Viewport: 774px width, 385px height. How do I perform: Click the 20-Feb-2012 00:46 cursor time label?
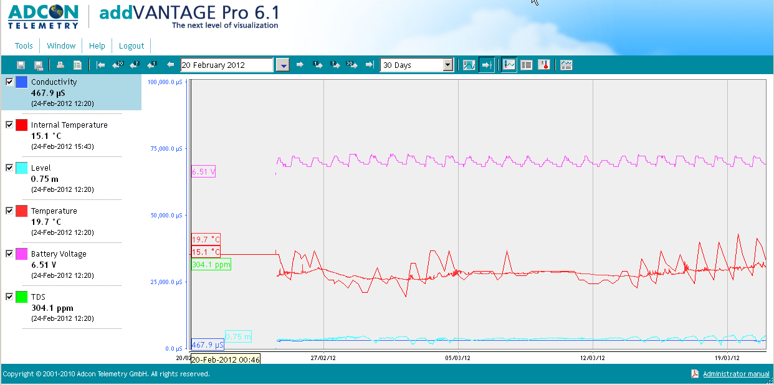(x=225, y=359)
